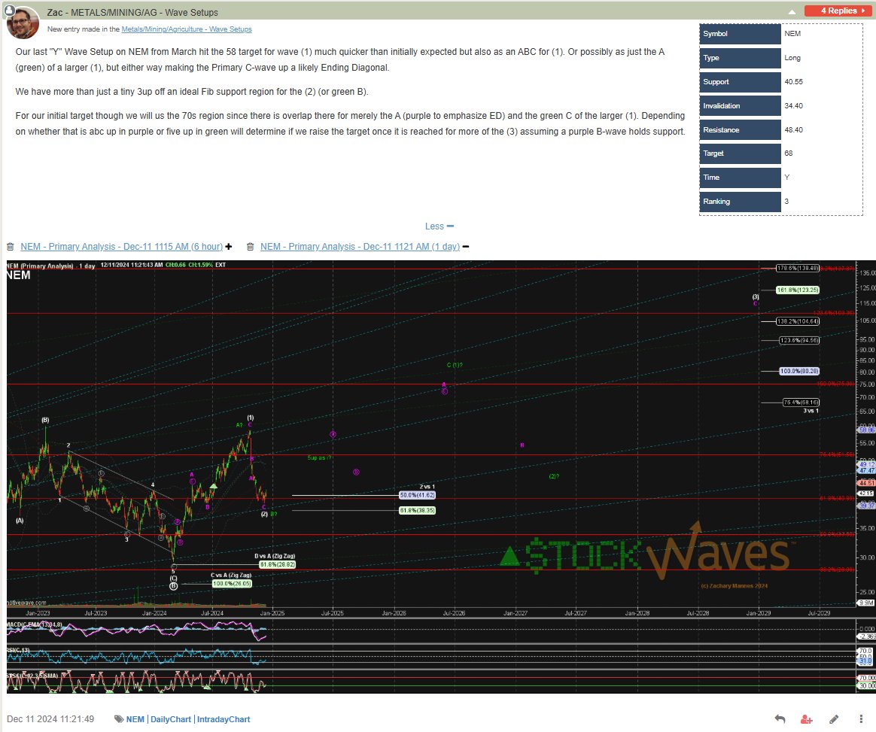Click the post timestamp Dec 11 2024 11:21:49
The height and width of the screenshot is (732, 876).
(50, 719)
